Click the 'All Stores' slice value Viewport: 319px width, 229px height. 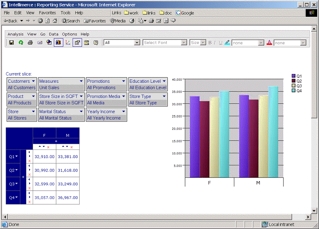coord(17,118)
